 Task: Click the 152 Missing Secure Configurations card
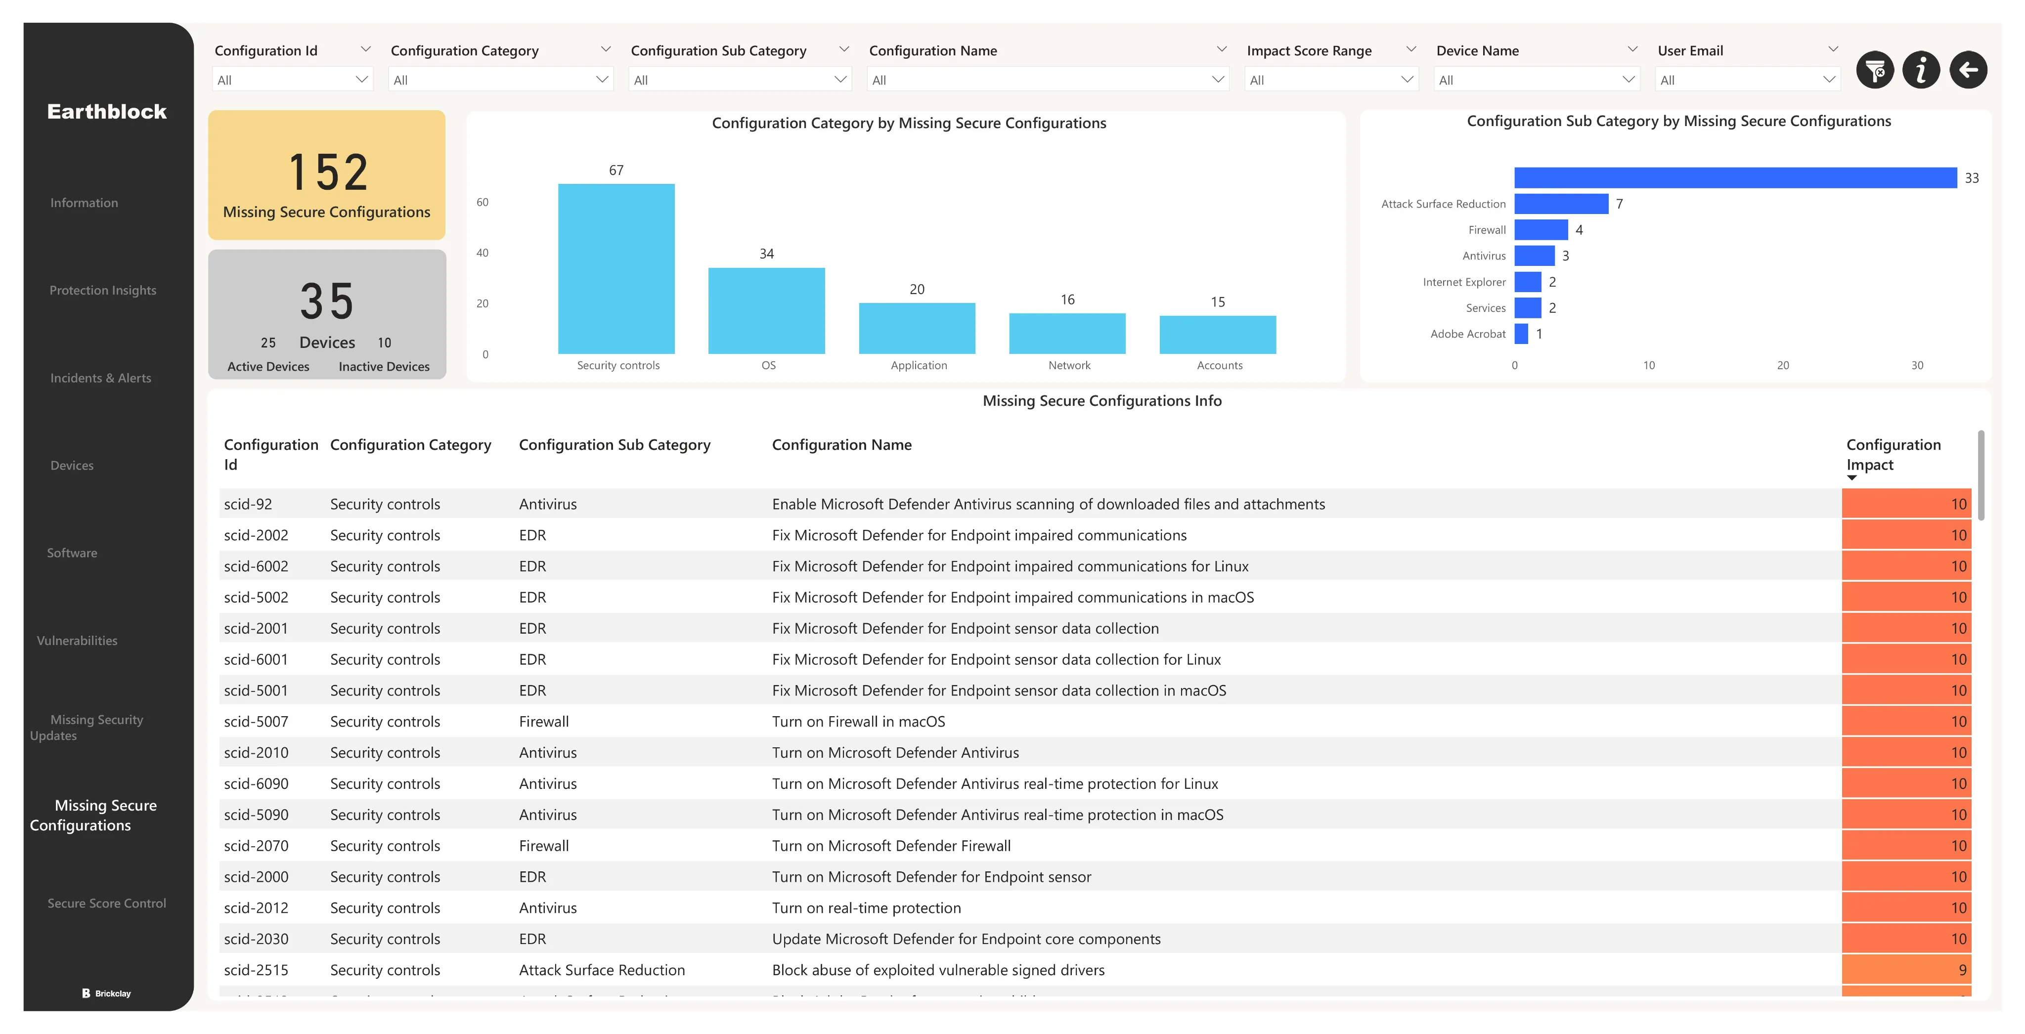326,175
